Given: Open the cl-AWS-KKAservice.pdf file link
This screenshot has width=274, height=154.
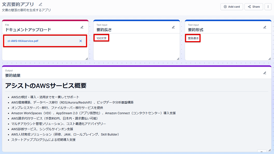Looking at the screenshot, I should pyautogui.click(x=23, y=41).
